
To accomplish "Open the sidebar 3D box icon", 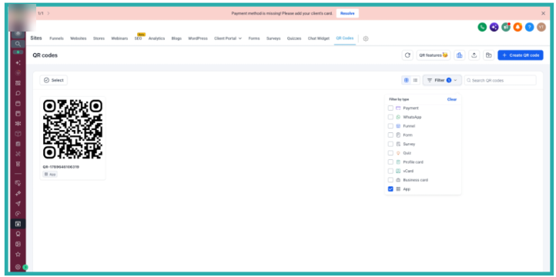I will [x=18, y=134].
